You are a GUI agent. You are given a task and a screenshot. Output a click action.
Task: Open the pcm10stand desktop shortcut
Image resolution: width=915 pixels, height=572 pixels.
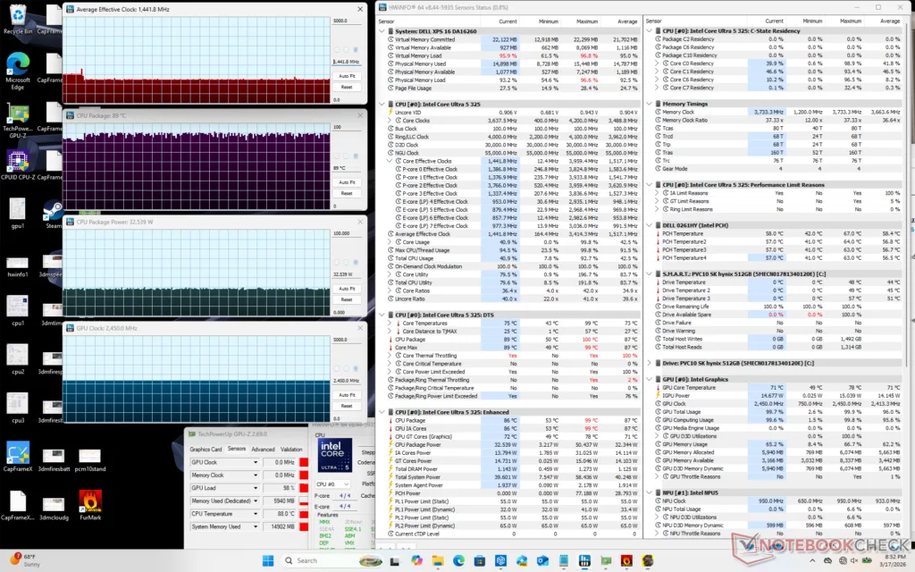point(89,454)
